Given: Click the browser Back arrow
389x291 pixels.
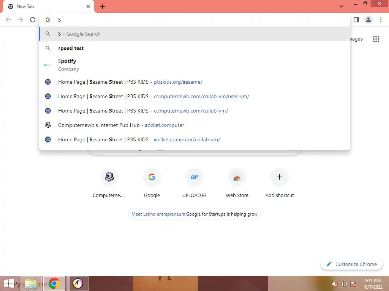Looking at the screenshot, I should tap(8, 20).
